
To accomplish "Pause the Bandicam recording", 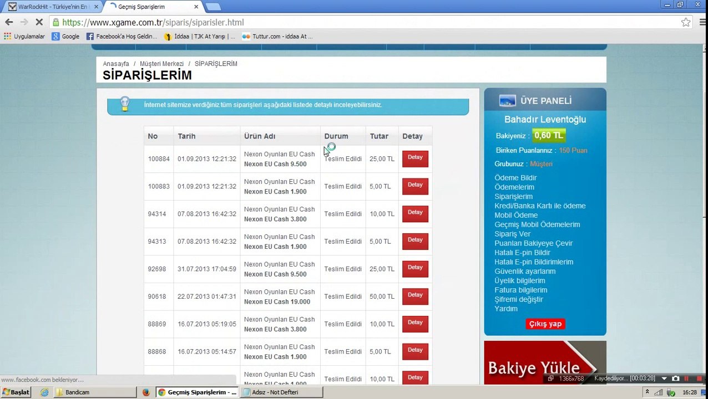I will 686,378.
